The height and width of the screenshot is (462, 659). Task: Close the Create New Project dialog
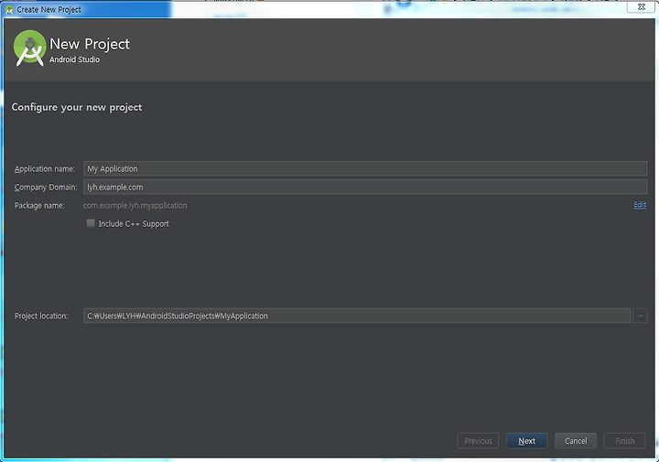[x=642, y=6]
